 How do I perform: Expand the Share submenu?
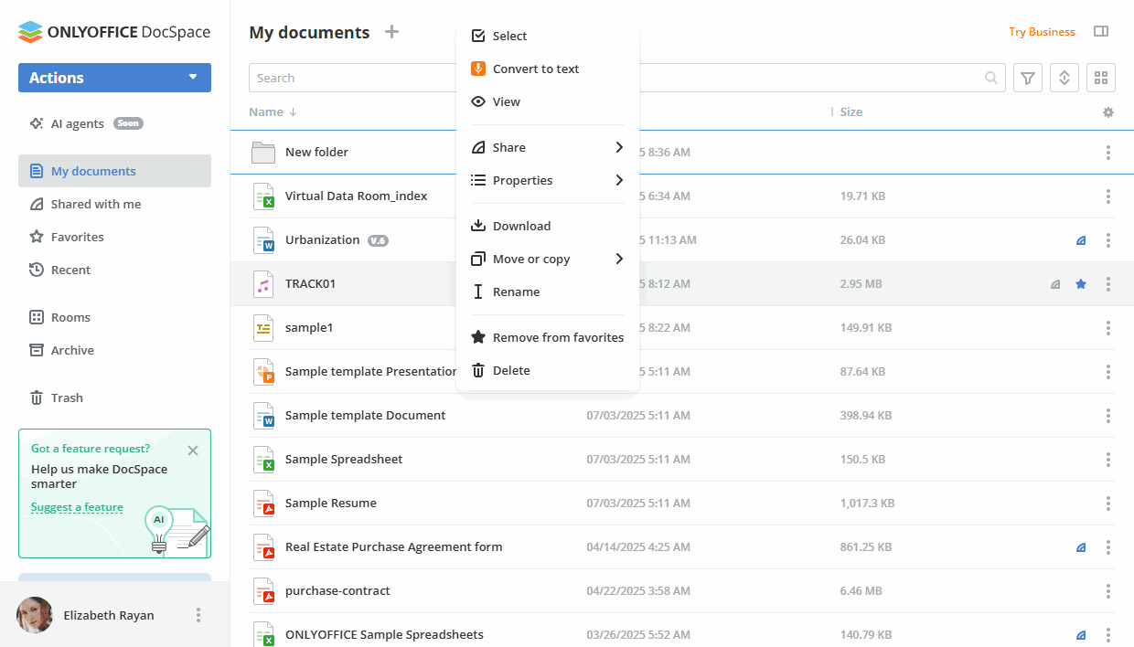point(547,148)
